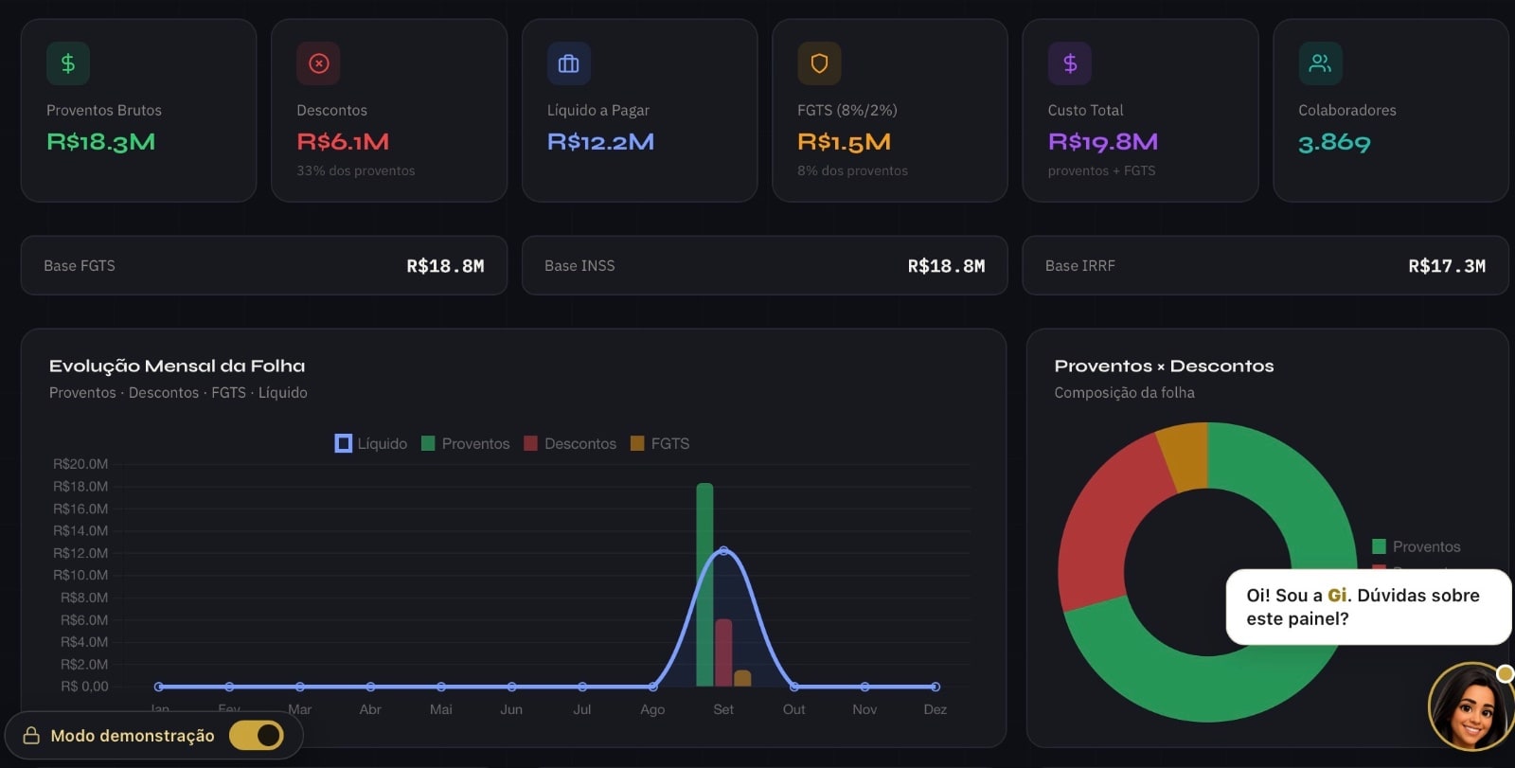Select the Base IRRF summary row
The width and height of the screenshot is (1515, 768).
click(1265, 265)
